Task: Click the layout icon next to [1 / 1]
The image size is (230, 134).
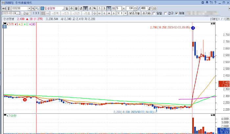Action: (228, 19)
